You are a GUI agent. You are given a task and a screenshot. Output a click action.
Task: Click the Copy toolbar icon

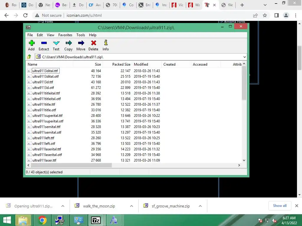(x=68, y=43)
